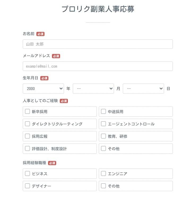191x198 pixels.
Task: Select the 評価設計、制度設計 checkbox
Action: (x=27, y=149)
